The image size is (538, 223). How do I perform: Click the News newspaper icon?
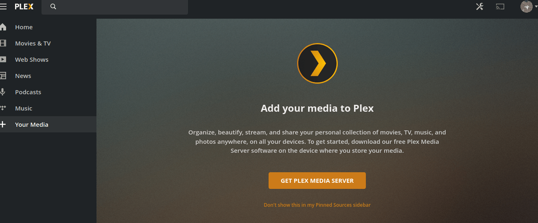click(3, 76)
